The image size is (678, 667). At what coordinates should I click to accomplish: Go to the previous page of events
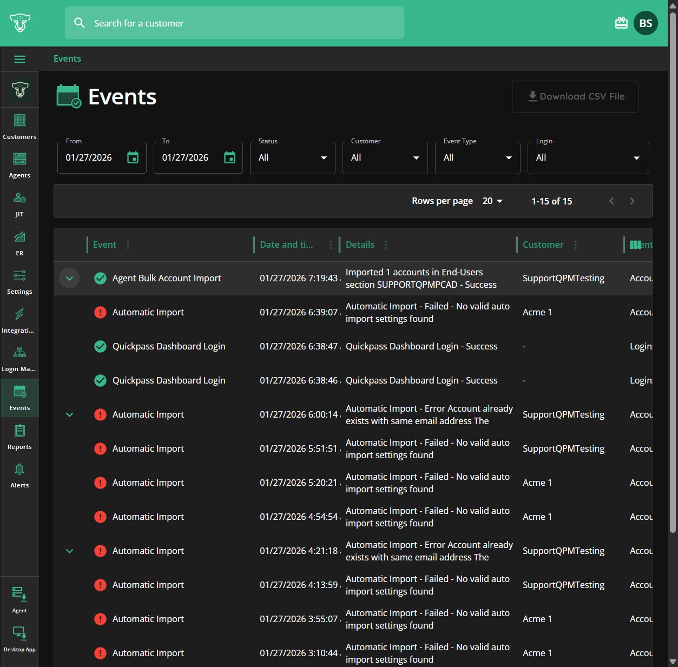pyautogui.click(x=611, y=201)
